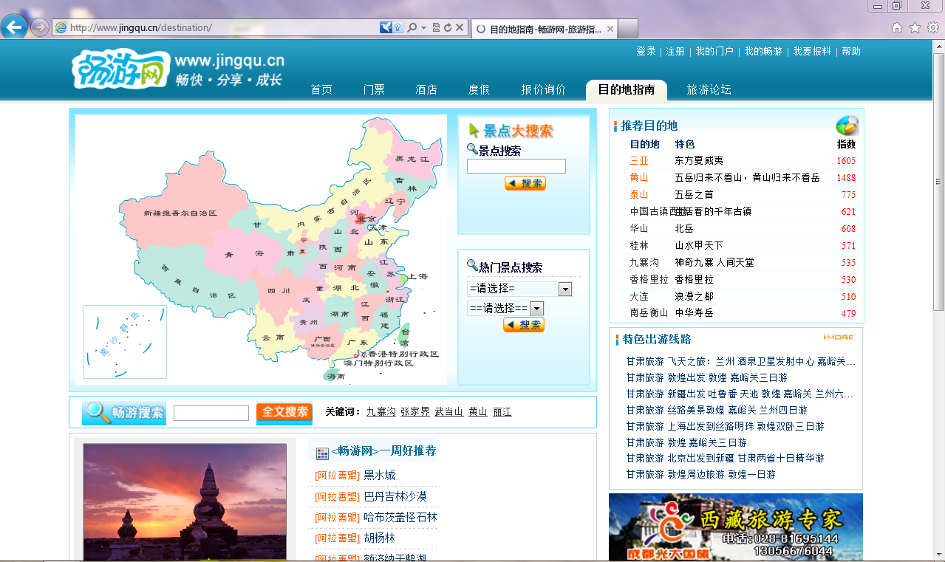Refresh the page with the reload icon
The height and width of the screenshot is (562, 945).
[x=448, y=27]
